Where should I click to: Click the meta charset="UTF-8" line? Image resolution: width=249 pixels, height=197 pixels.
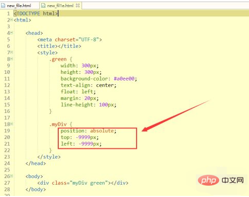coord(70,40)
